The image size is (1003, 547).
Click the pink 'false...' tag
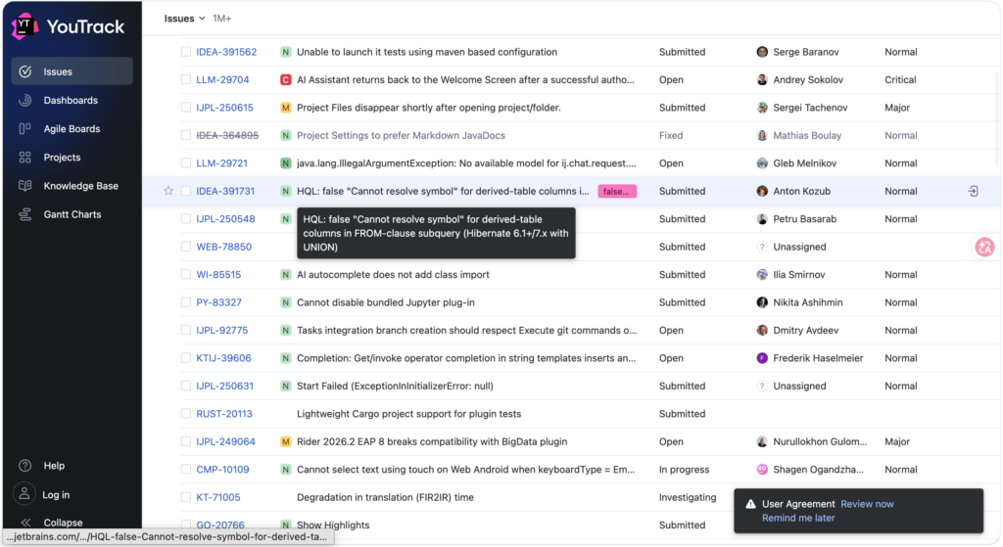[617, 191]
